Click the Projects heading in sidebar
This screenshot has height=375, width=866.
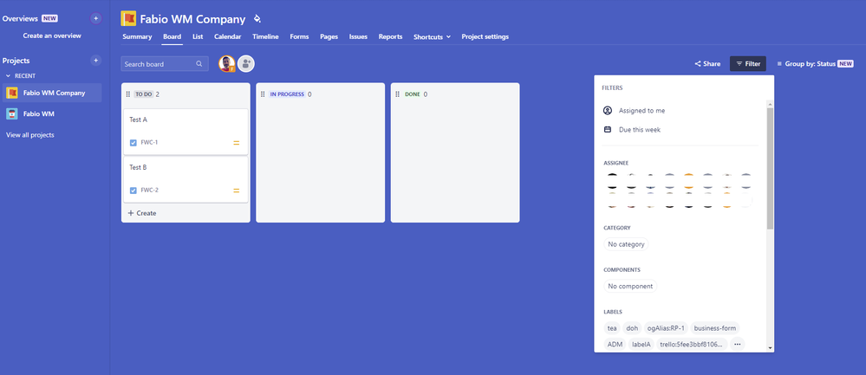[16, 61]
